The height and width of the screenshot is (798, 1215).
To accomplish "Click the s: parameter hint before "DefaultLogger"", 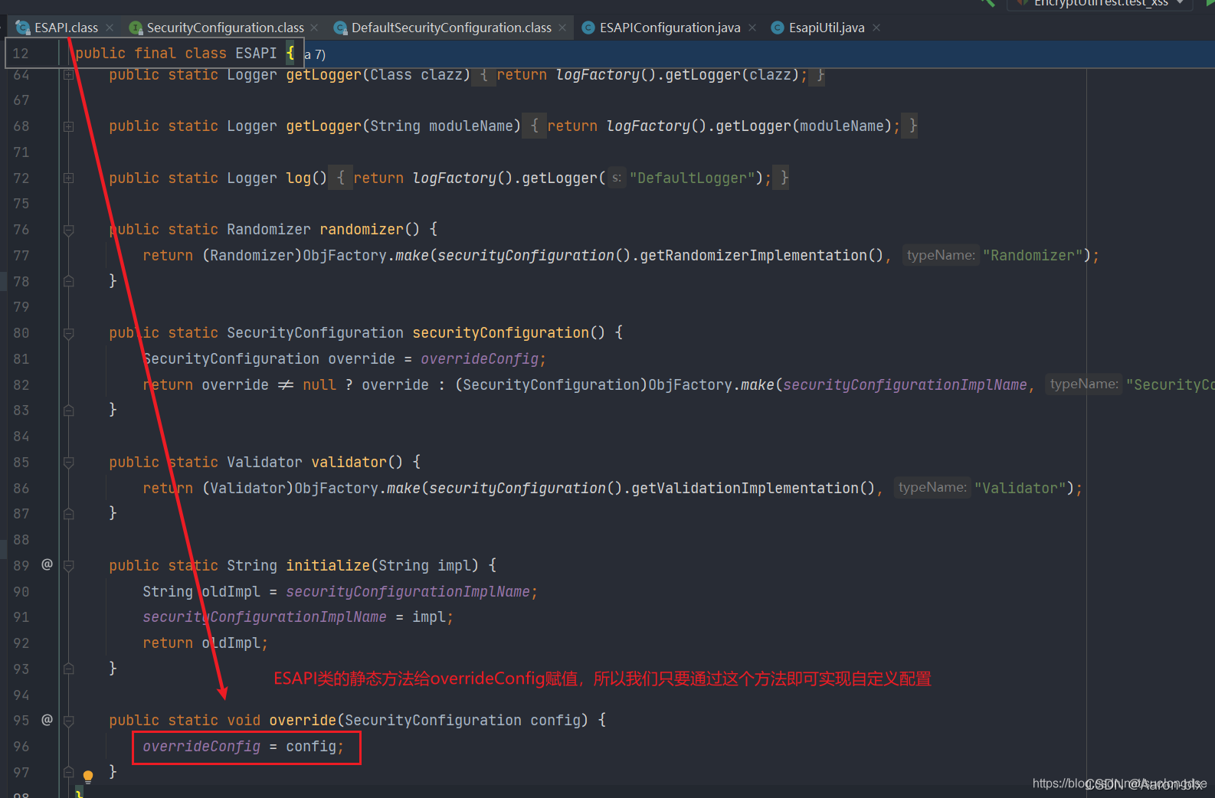I will point(617,178).
